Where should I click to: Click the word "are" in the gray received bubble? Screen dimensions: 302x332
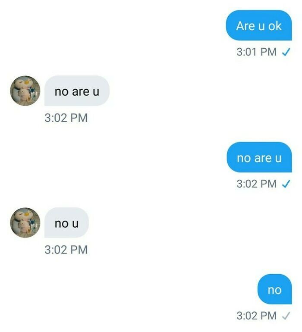click(81, 92)
